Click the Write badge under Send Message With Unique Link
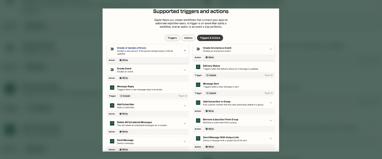Image resolution: width=382 pixels, height=159 pixels. tap(210, 147)
